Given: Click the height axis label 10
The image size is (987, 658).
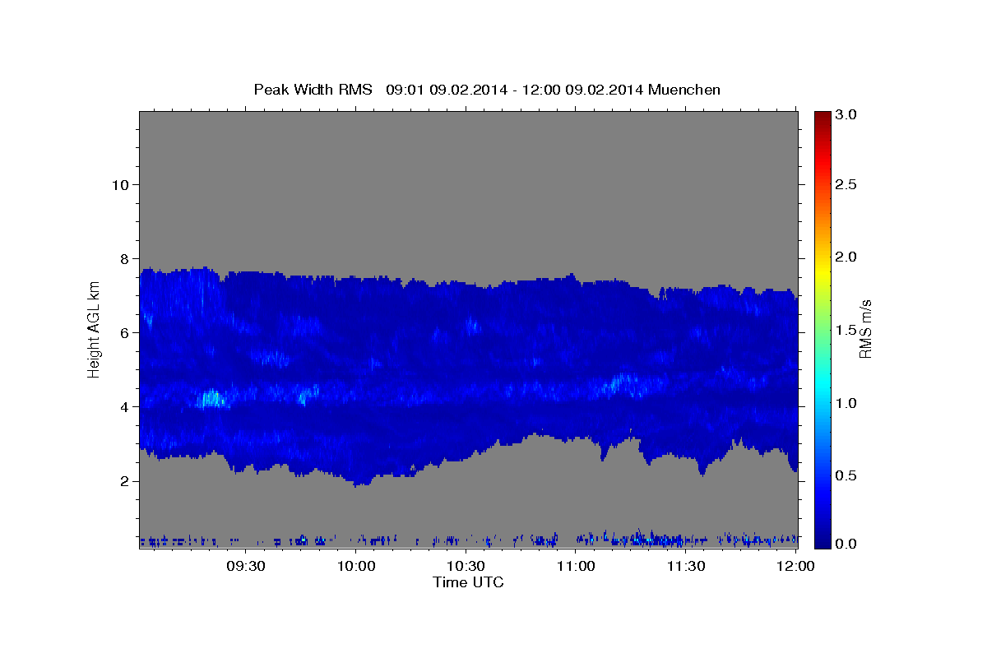Looking at the screenshot, I should click(120, 184).
